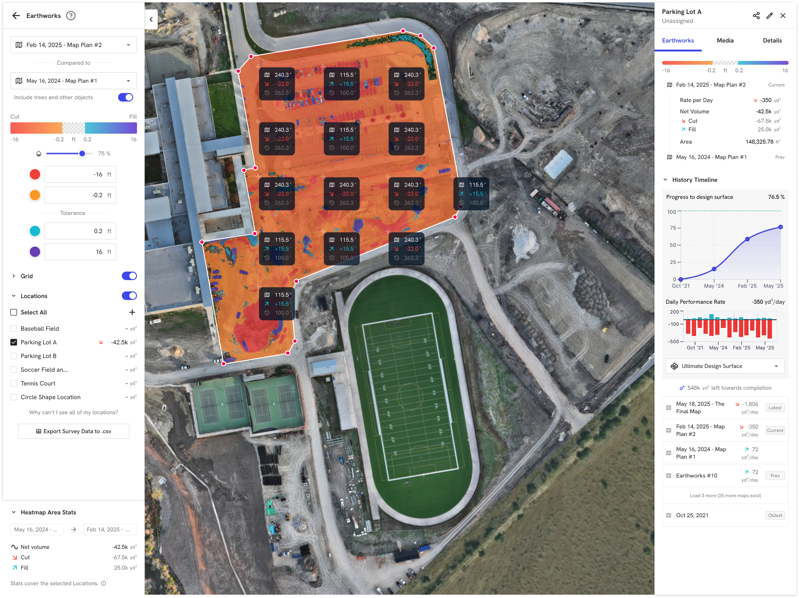Viewport: 799px width, 598px height.
Task: Click the share icon for Parking Lot A
Action: (x=756, y=16)
